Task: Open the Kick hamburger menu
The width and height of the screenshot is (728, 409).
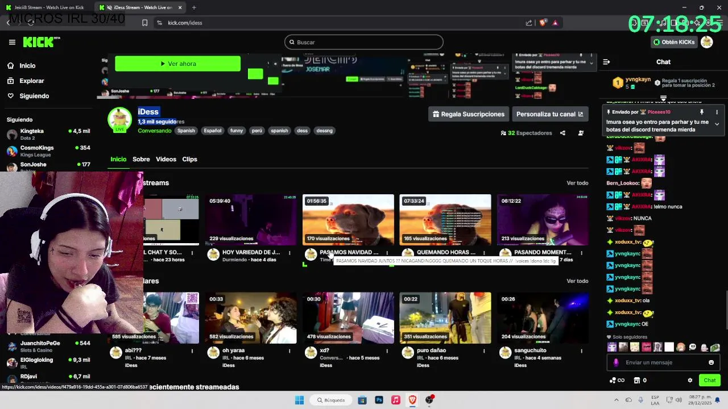Action: point(12,42)
